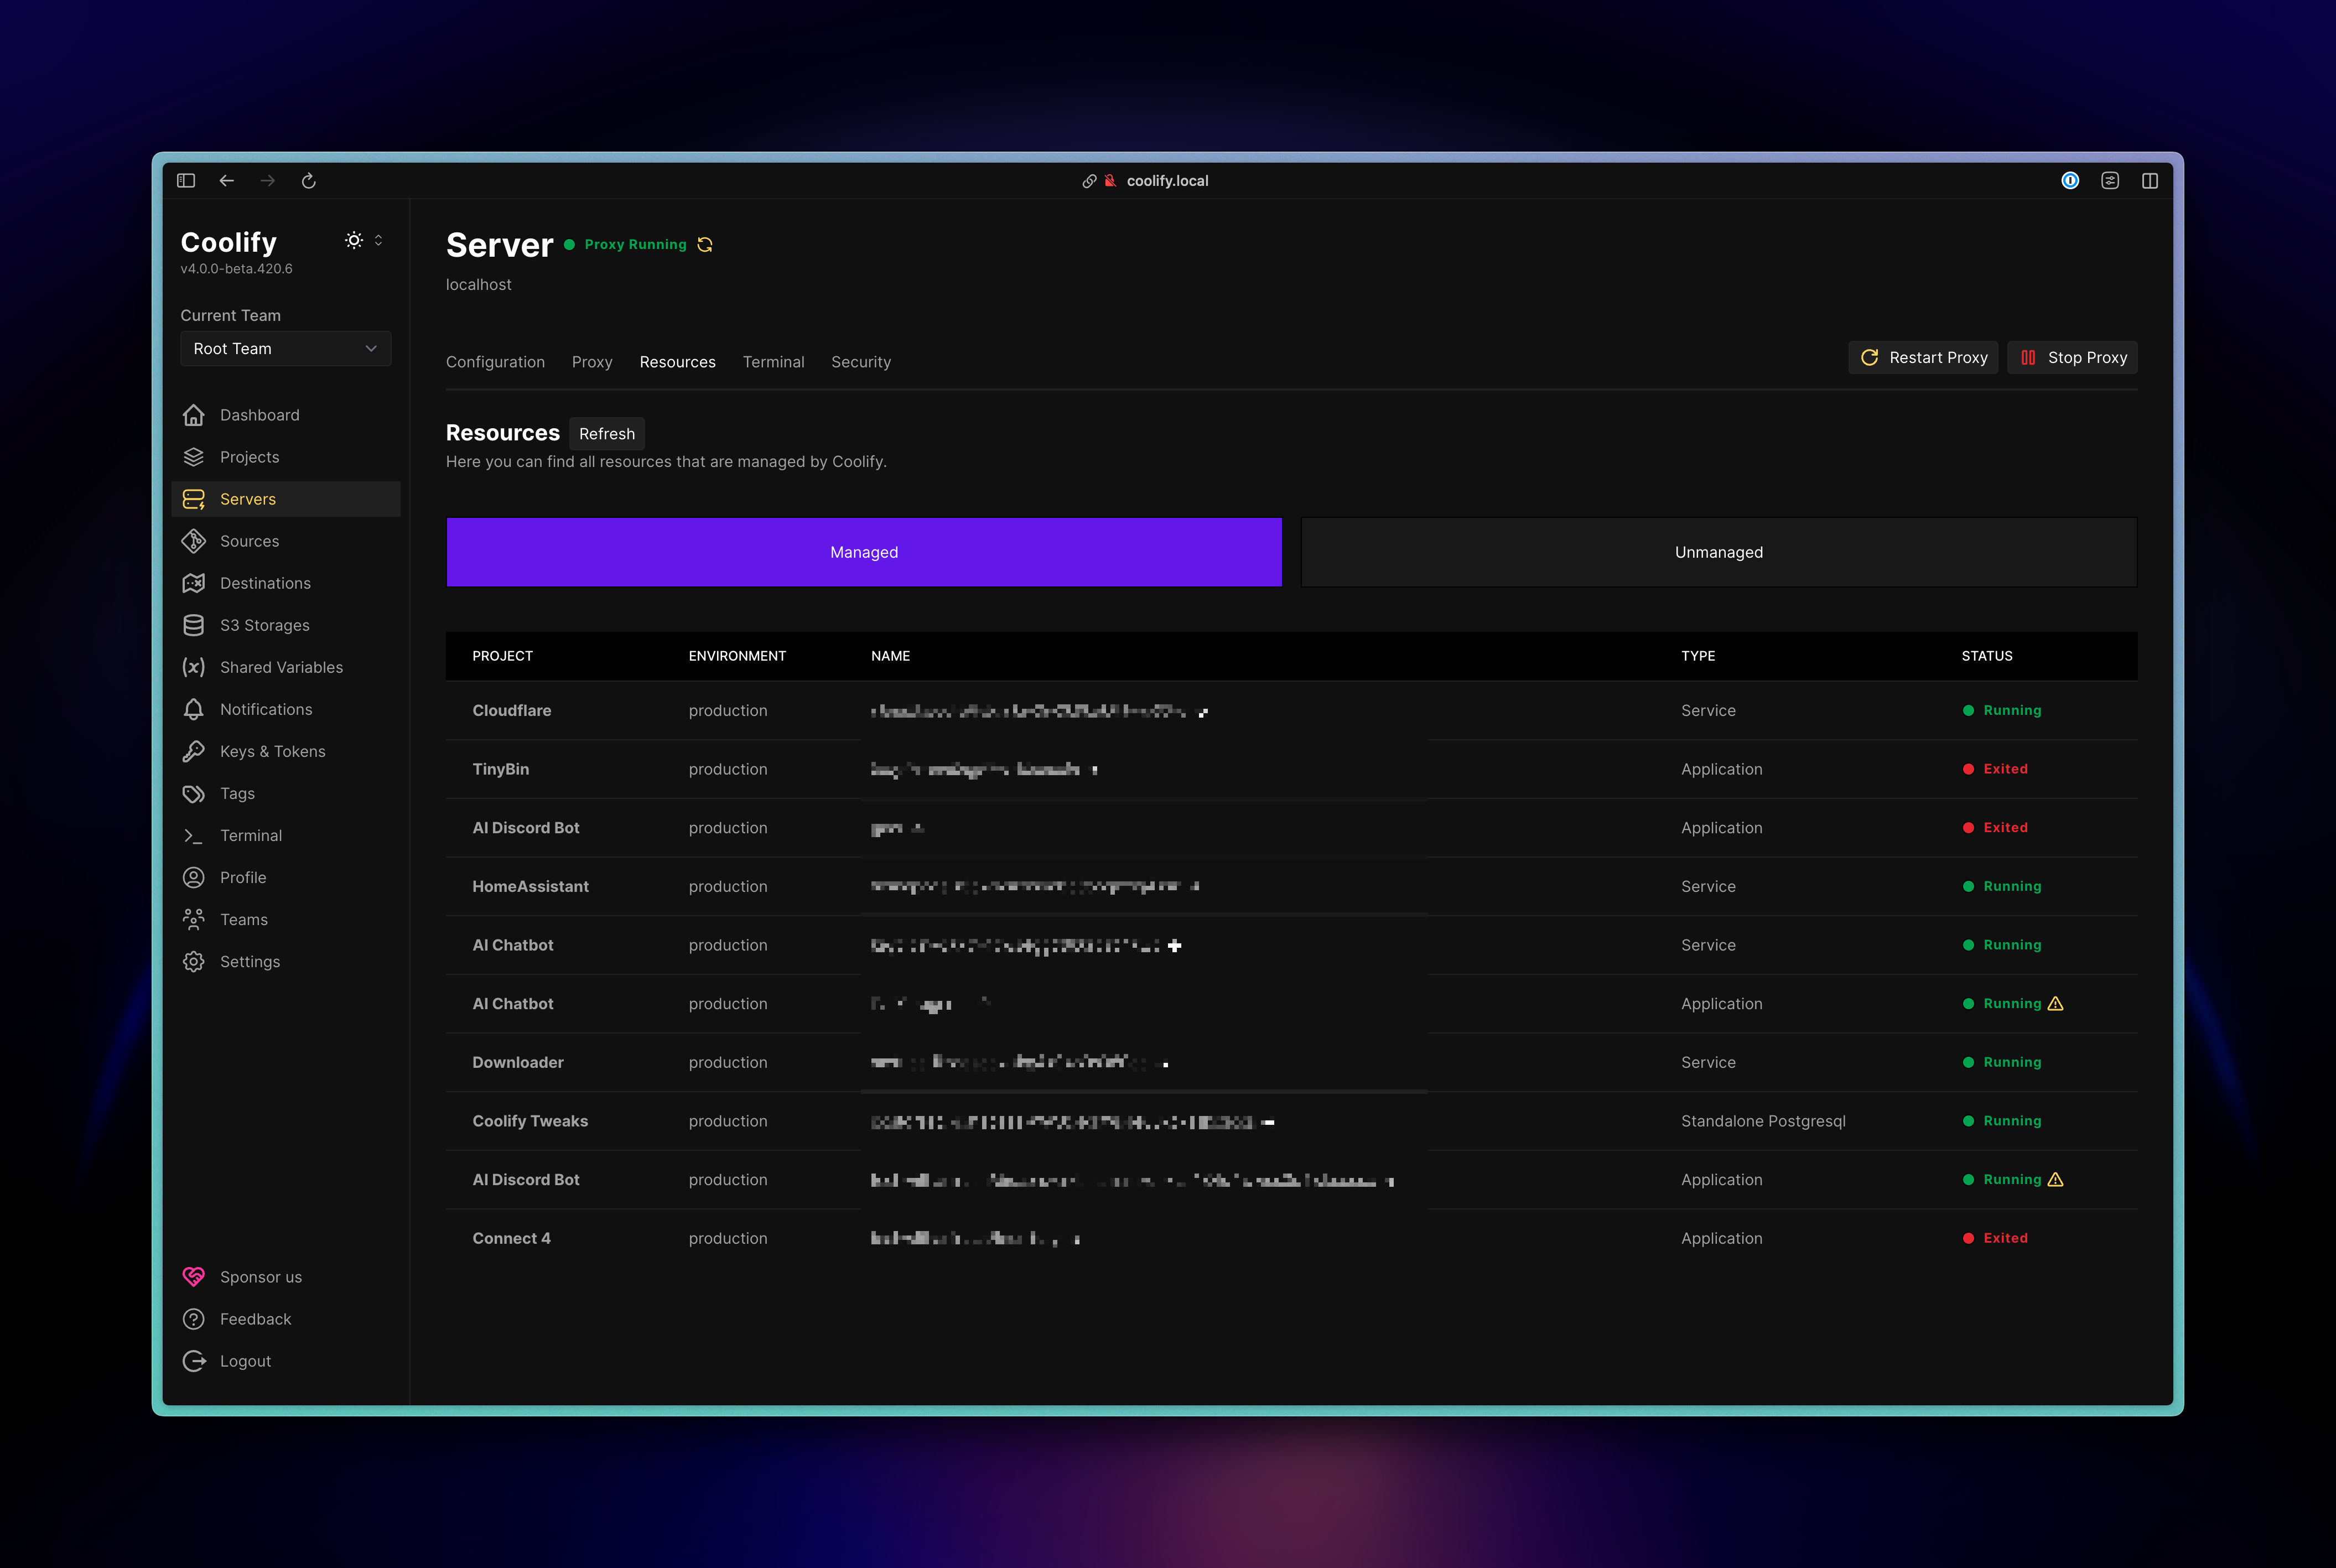Select the Managed resources view
The width and height of the screenshot is (2336, 1568).
[x=864, y=552]
